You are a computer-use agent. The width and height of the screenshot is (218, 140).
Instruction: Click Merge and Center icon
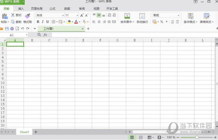(x=127, y=16)
